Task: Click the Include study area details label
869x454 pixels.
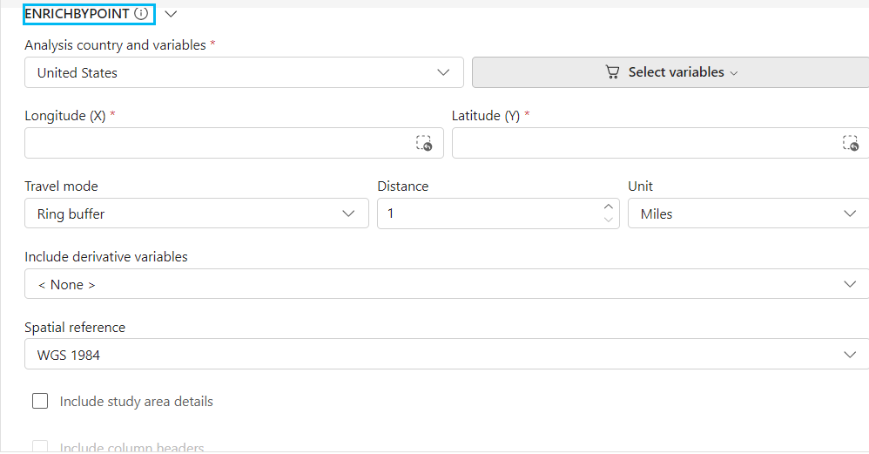Action: pos(137,402)
